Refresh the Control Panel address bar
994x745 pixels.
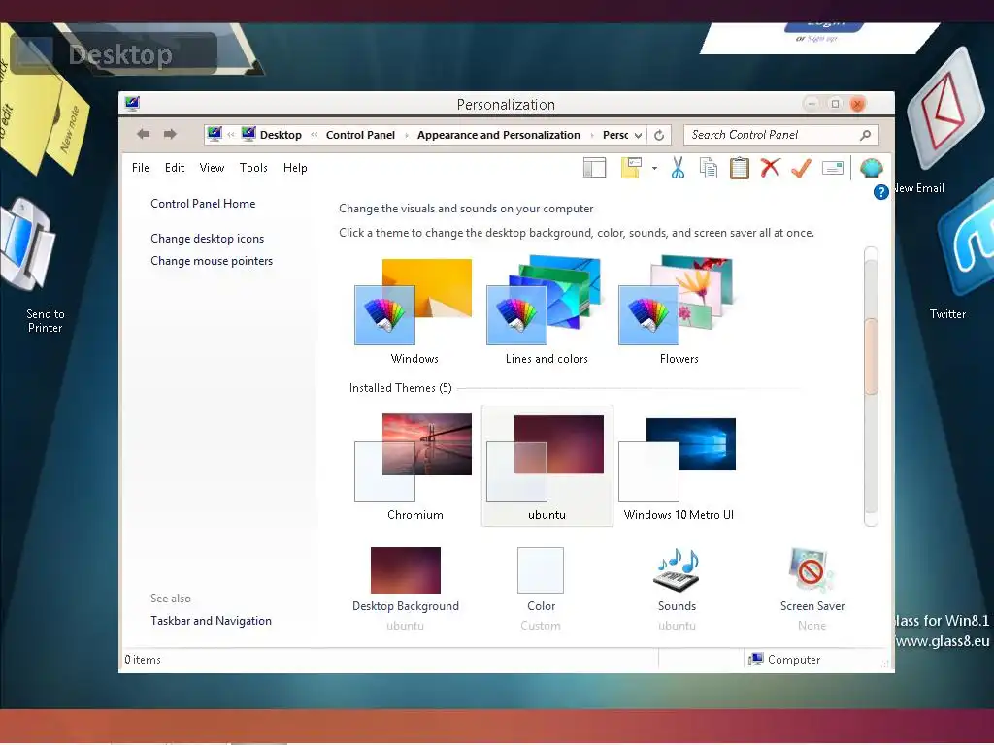[659, 135]
